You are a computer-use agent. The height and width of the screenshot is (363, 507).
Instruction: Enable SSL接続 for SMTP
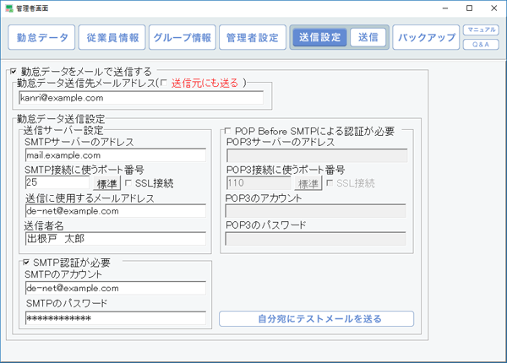click(x=128, y=182)
